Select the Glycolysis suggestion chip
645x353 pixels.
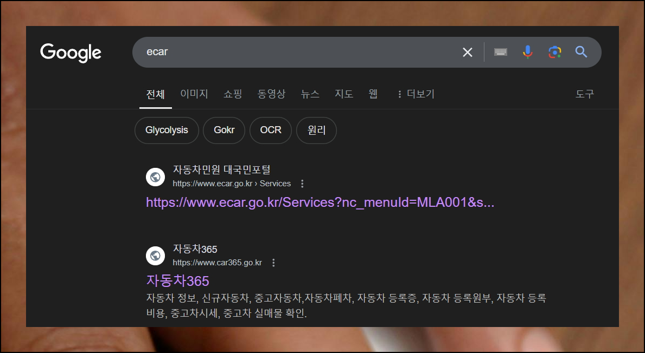[167, 130]
